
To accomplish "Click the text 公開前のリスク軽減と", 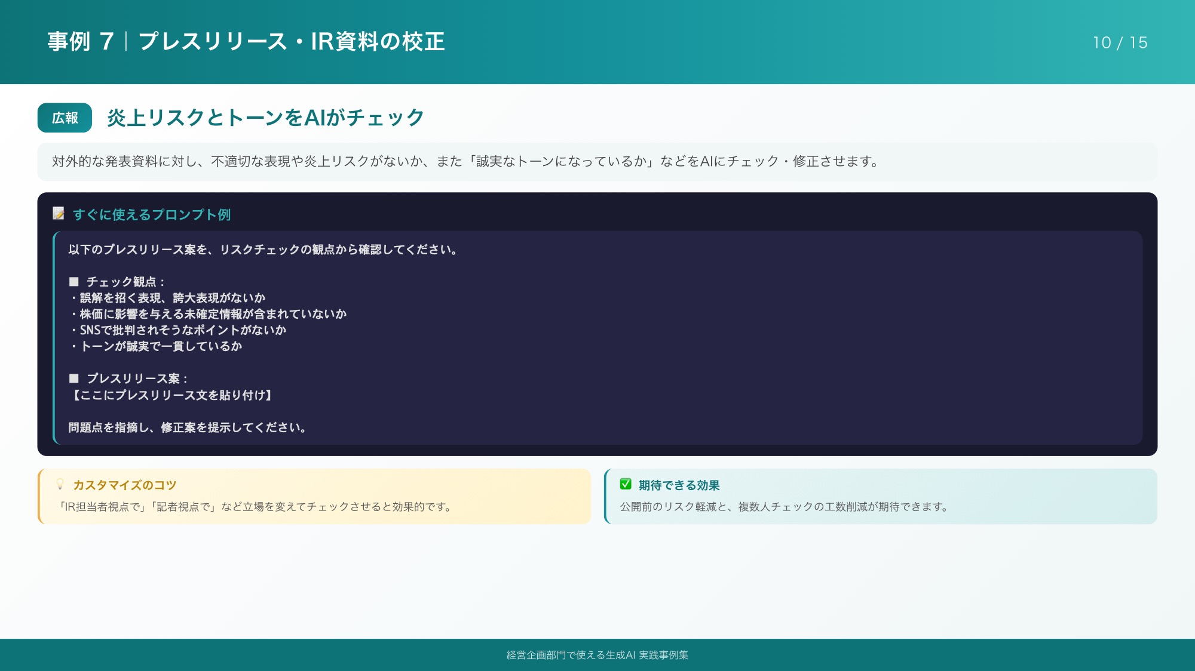I will (784, 507).
